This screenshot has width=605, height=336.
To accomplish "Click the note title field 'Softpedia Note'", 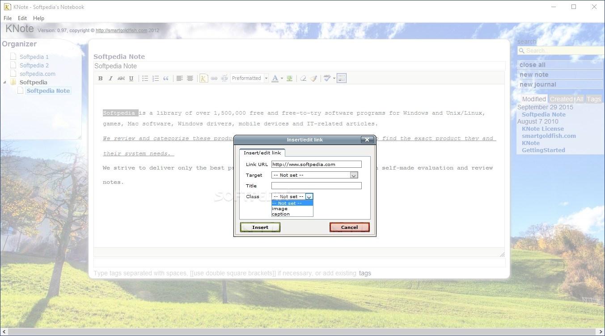I will 299,66.
